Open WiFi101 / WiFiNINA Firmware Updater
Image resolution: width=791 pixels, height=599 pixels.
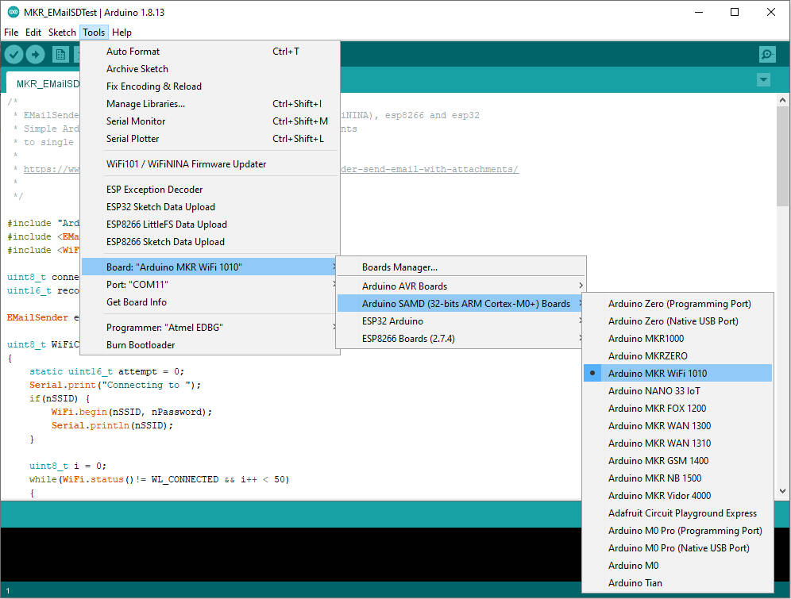click(210, 164)
